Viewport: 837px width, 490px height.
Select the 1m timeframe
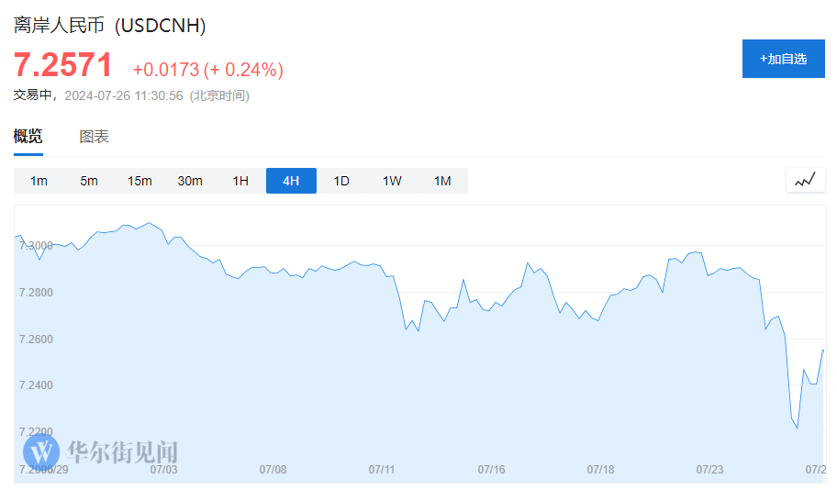(39, 181)
